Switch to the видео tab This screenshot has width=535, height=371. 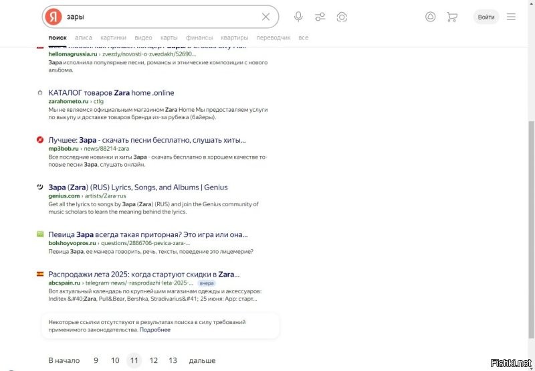[143, 38]
